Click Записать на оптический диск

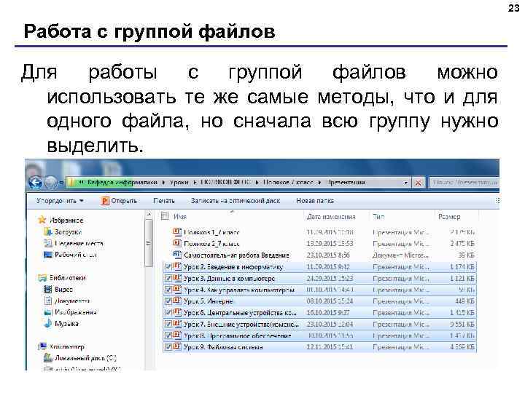(x=236, y=201)
